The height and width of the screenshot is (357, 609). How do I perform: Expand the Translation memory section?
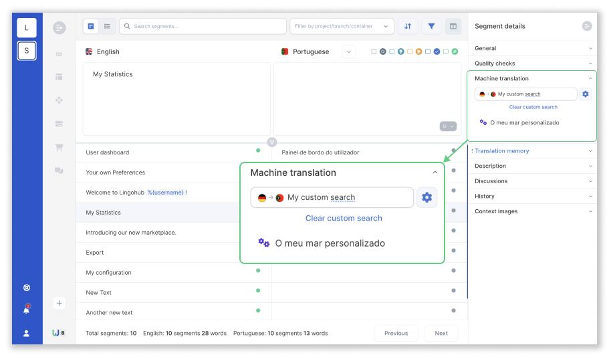pyautogui.click(x=533, y=150)
